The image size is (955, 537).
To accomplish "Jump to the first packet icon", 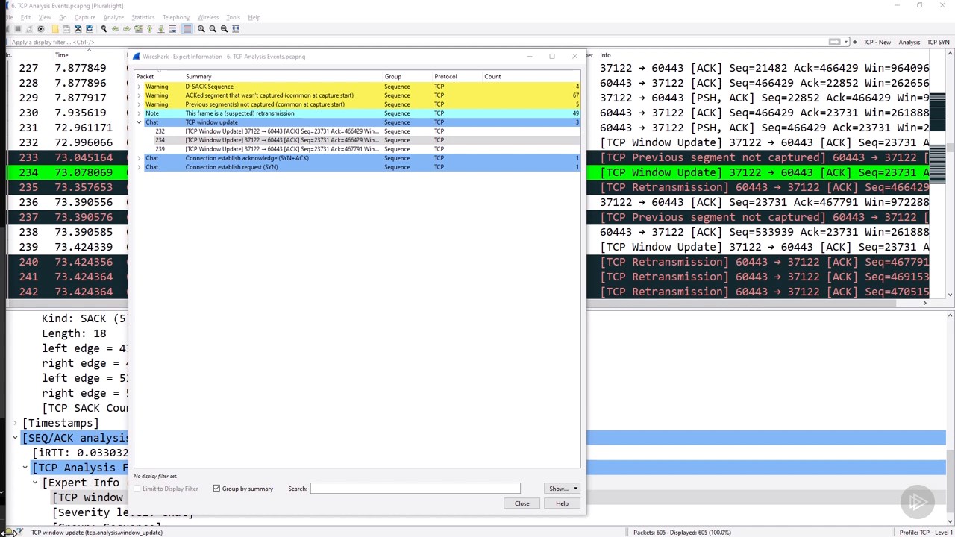I will click(149, 28).
